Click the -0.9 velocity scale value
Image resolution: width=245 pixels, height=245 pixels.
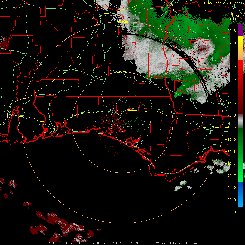(232, 115)
